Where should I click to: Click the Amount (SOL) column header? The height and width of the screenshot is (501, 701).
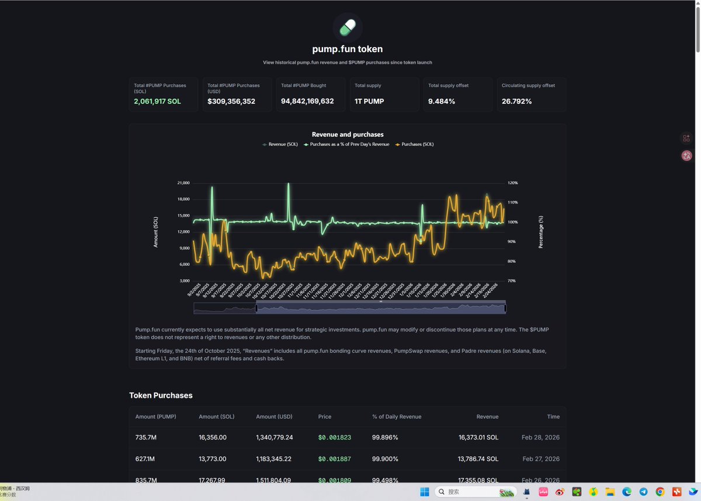[217, 416]
